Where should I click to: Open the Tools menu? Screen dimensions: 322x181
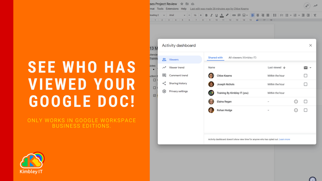click(x=160, y=9)
